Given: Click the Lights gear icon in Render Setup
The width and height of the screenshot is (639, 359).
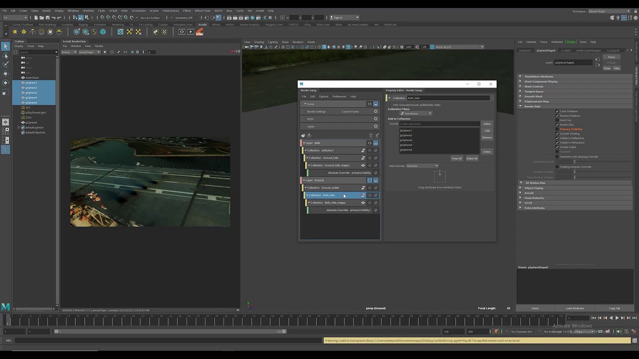Looking at the screenshot, I should 375,127.
